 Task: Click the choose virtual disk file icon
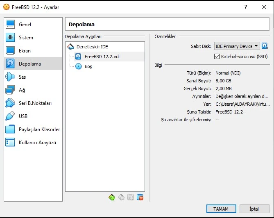tap(265, 46)
